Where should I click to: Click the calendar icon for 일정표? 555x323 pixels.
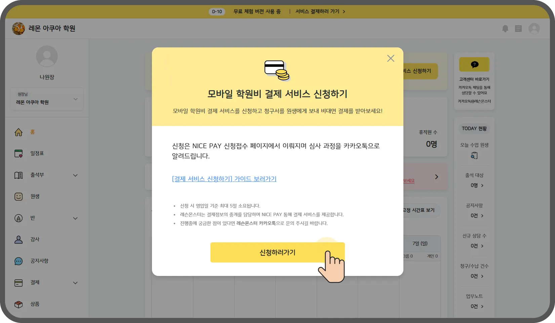click(x=18, y=154)
